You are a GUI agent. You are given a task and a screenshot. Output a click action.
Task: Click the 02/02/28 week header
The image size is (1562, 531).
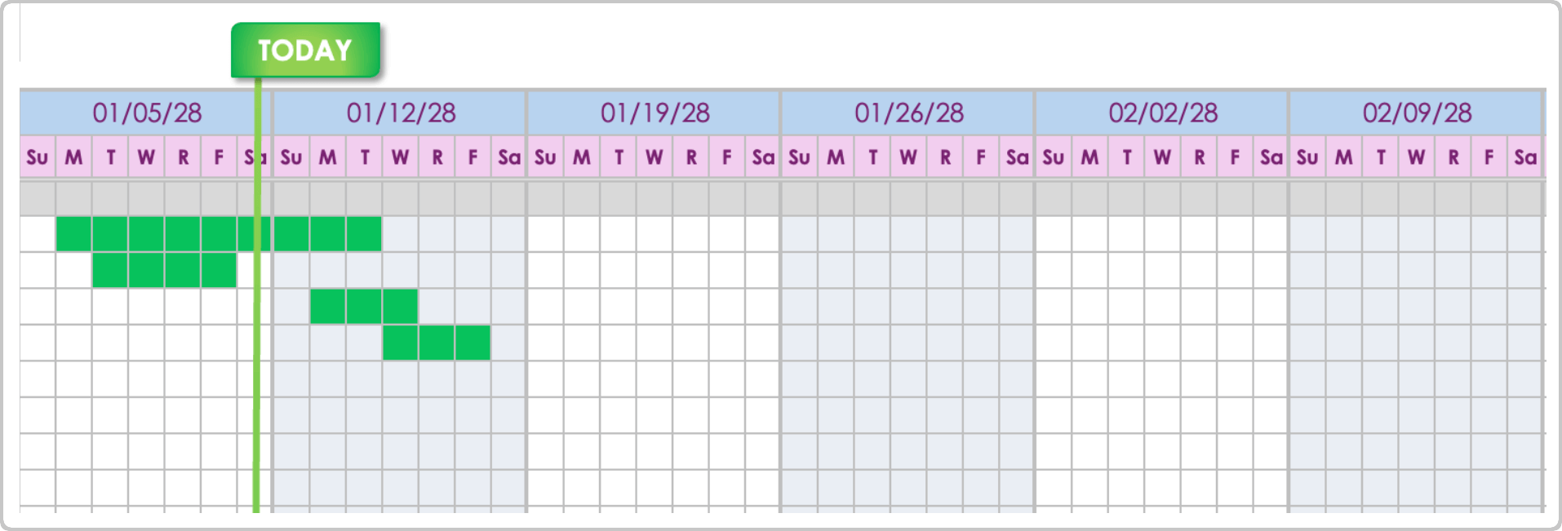(1163, 113)
